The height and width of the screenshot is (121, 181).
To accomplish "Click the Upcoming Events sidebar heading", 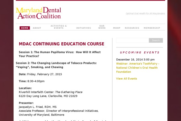I will 140,52.
